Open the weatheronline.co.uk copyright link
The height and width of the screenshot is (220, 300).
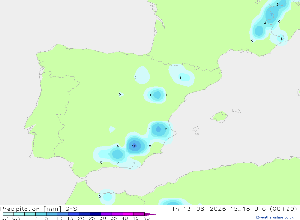[x=275, y=217]
